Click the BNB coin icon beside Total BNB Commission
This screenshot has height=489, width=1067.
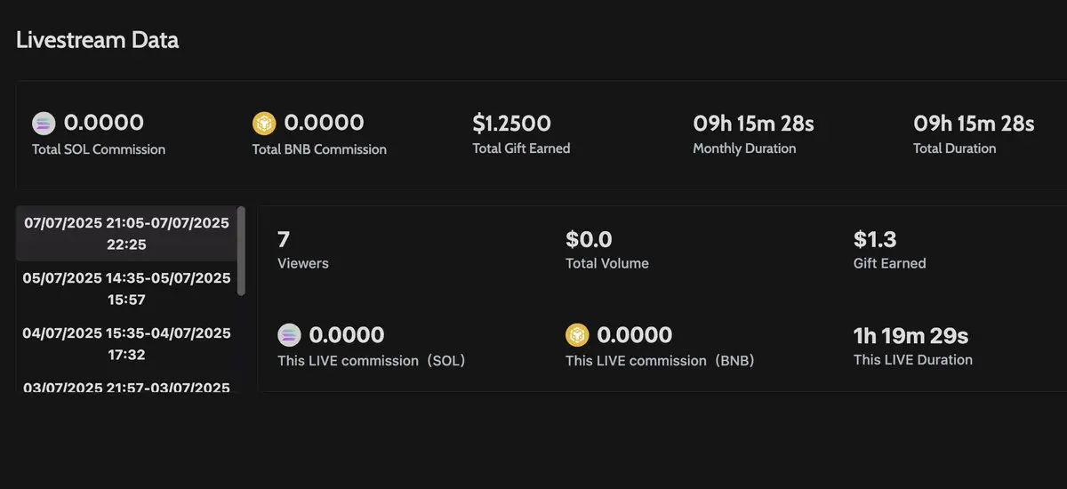(x=264, y=123)
